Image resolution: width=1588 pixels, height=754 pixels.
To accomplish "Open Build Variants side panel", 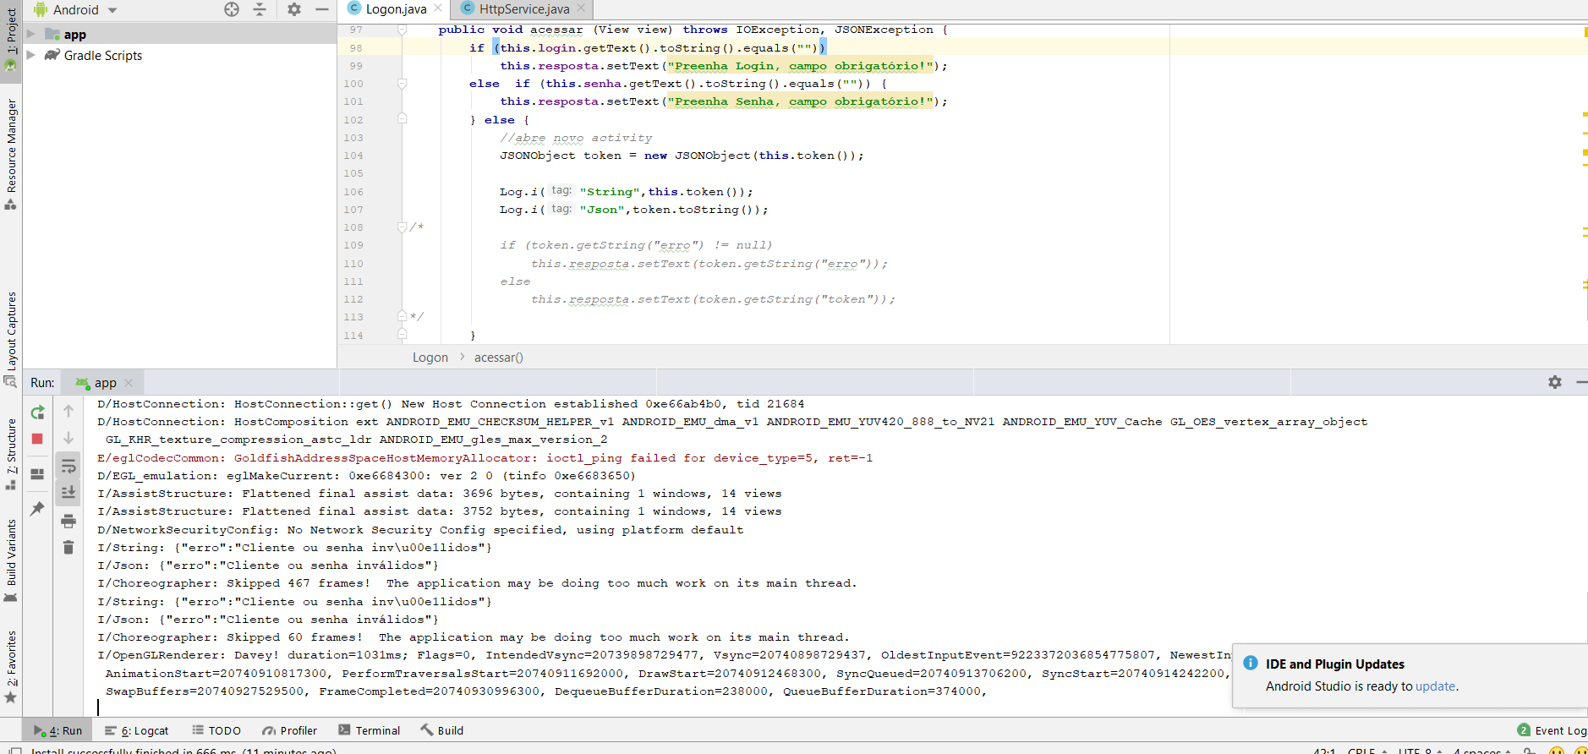I will (x=11, y=560).
